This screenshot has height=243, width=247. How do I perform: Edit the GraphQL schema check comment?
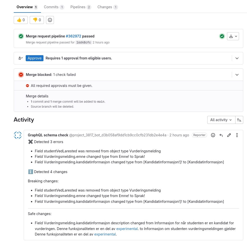click(229, 135)
